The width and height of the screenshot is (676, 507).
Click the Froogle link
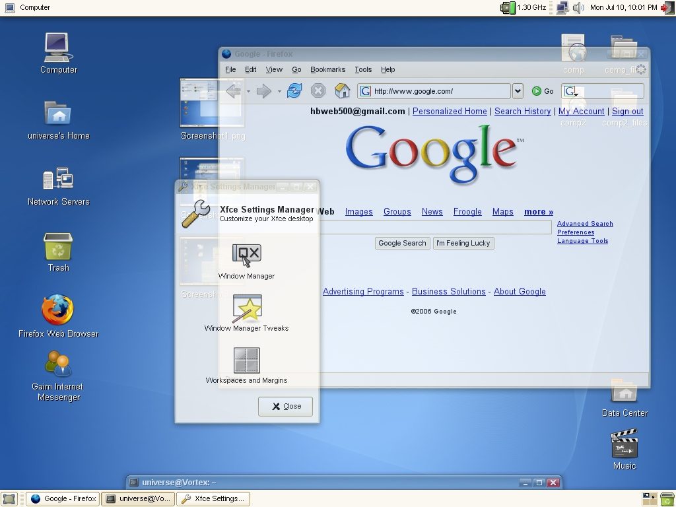coord(467,212)
